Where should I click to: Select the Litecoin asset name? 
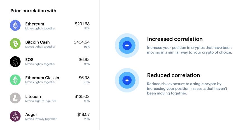click(x=33, y=96)
